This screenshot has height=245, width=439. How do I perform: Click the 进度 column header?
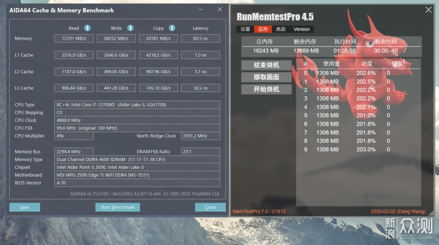(366, 63)
